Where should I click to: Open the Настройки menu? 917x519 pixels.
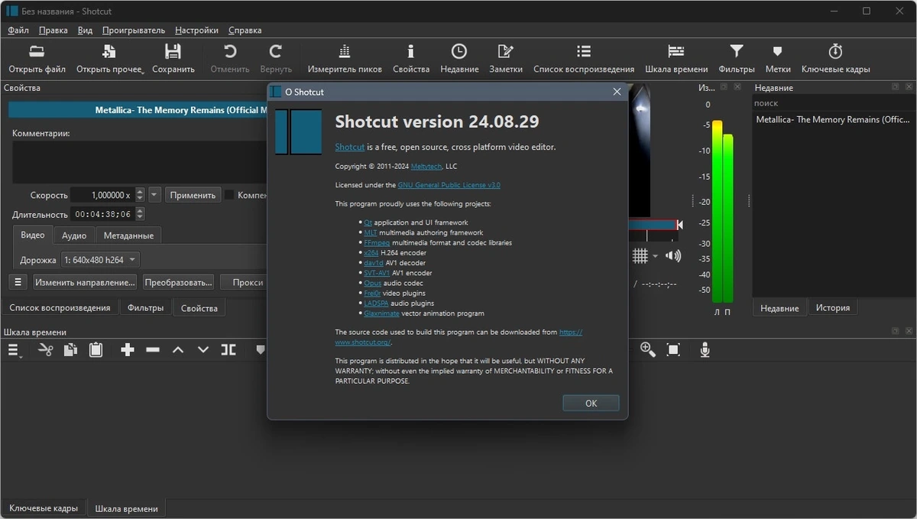tap(196, 31)
